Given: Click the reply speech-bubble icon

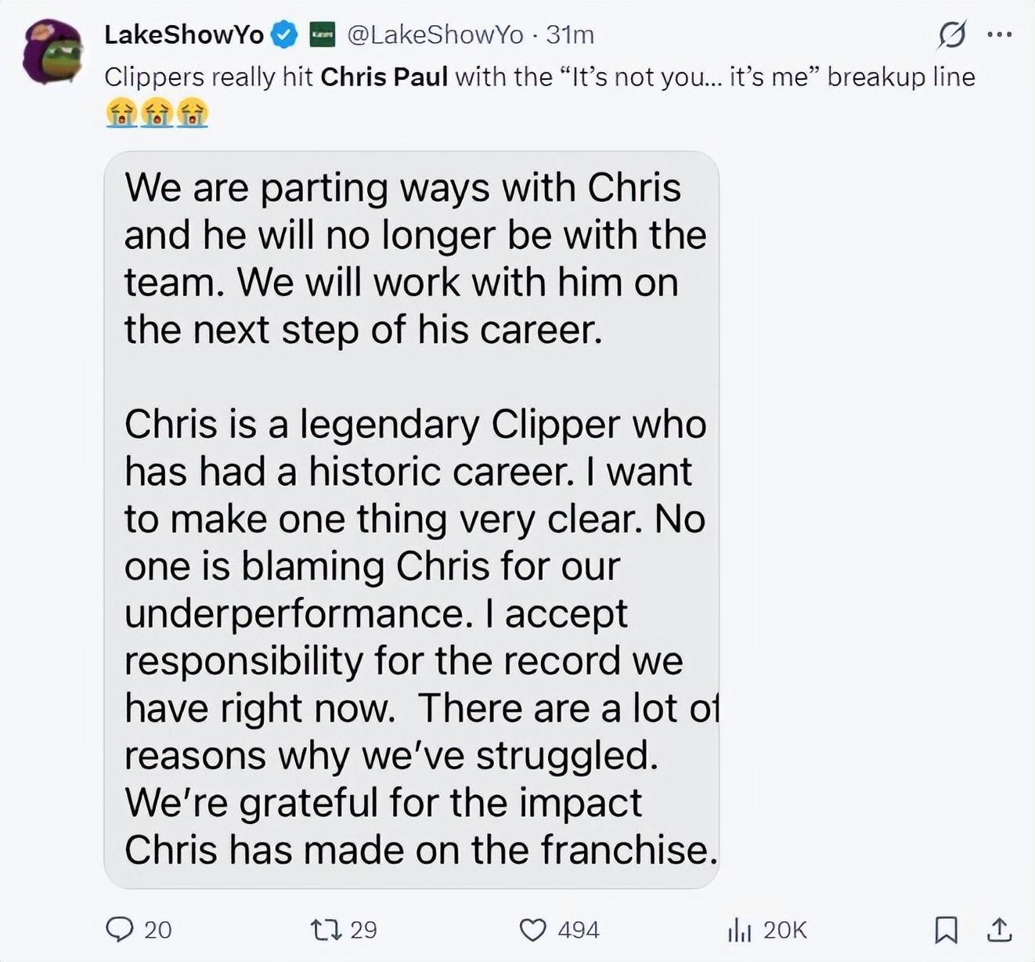Looking at the screenshot, I should (119, 929).
